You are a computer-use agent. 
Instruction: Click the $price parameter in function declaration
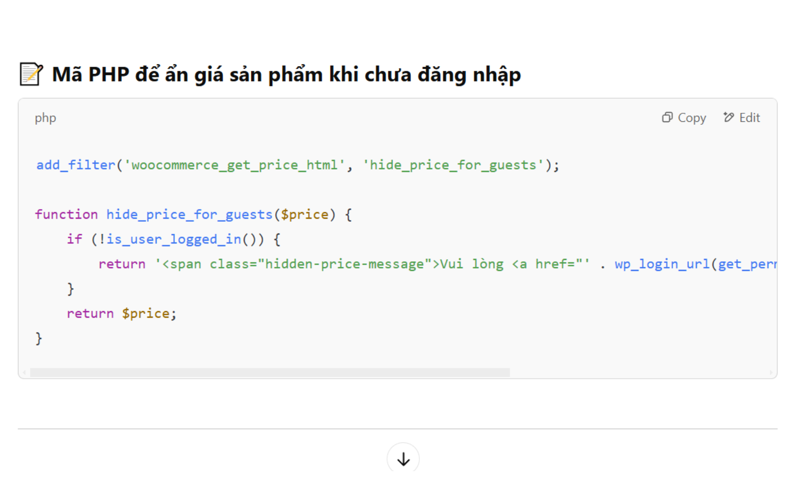click(x=304, y=214)
